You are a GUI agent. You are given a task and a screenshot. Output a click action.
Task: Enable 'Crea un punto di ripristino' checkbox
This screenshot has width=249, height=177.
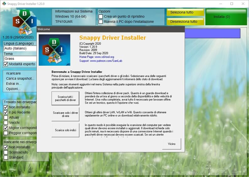pyautogui.click(x=101, y=17)
